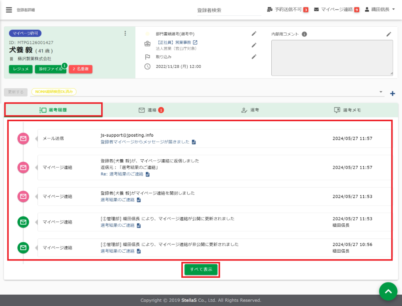Click the info icon next to 内部用コメント
The image size is (402, 306).
tap(304, 34)
